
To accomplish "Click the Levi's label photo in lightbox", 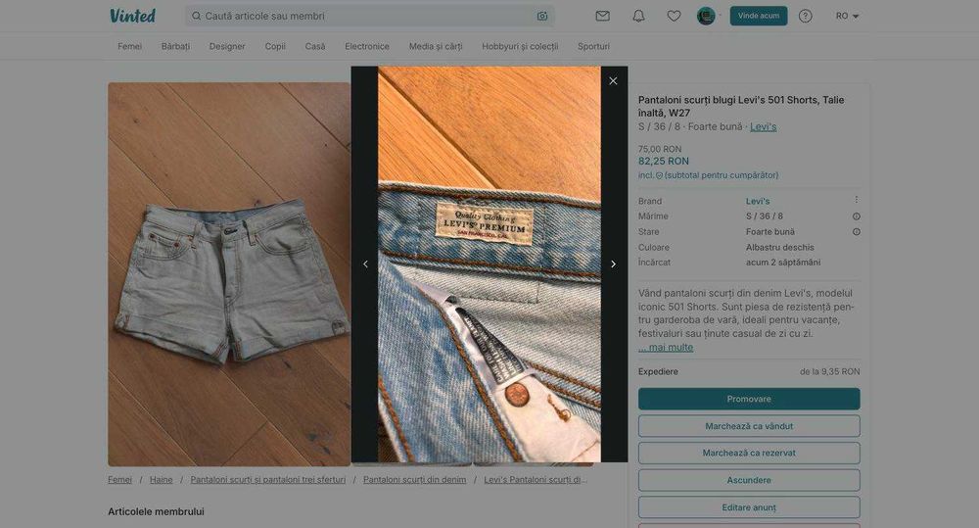I will [489, 264].
